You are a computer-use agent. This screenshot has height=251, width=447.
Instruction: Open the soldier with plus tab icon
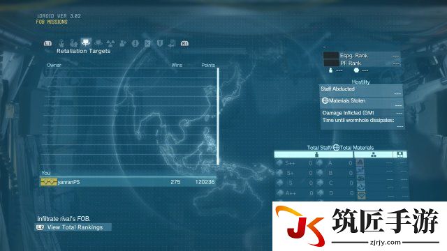[x=123, y=43]
